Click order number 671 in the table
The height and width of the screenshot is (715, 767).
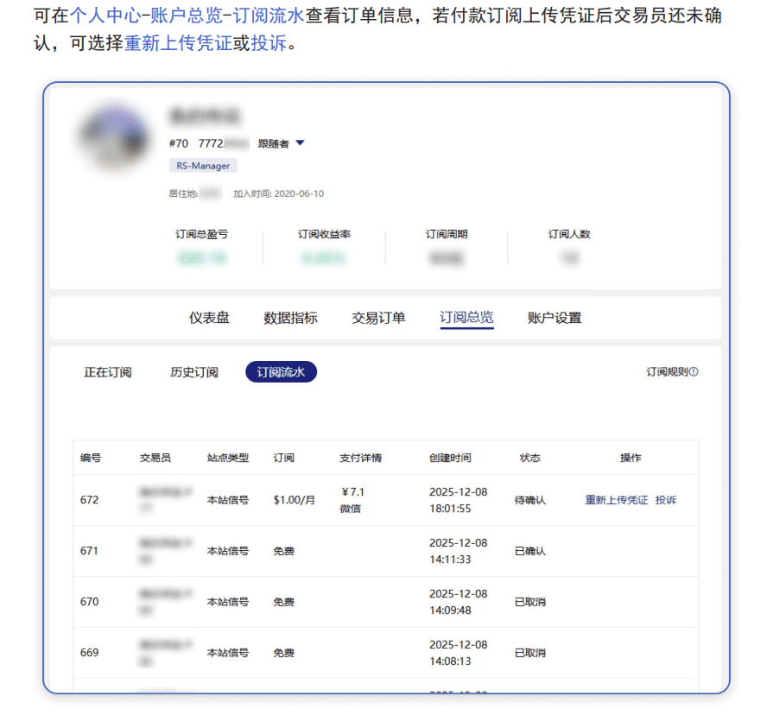(x=90, y=551)
